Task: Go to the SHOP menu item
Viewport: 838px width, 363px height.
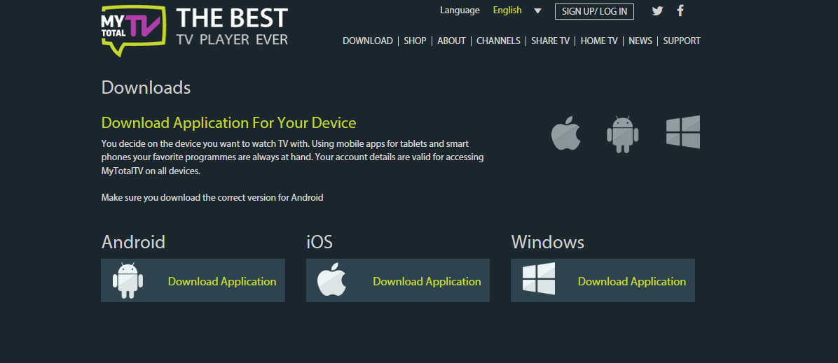Action: [415, 41]
